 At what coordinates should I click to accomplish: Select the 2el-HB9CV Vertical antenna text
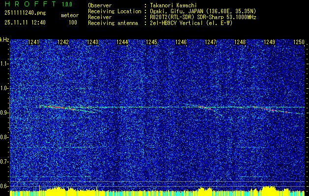click(191, 23)
